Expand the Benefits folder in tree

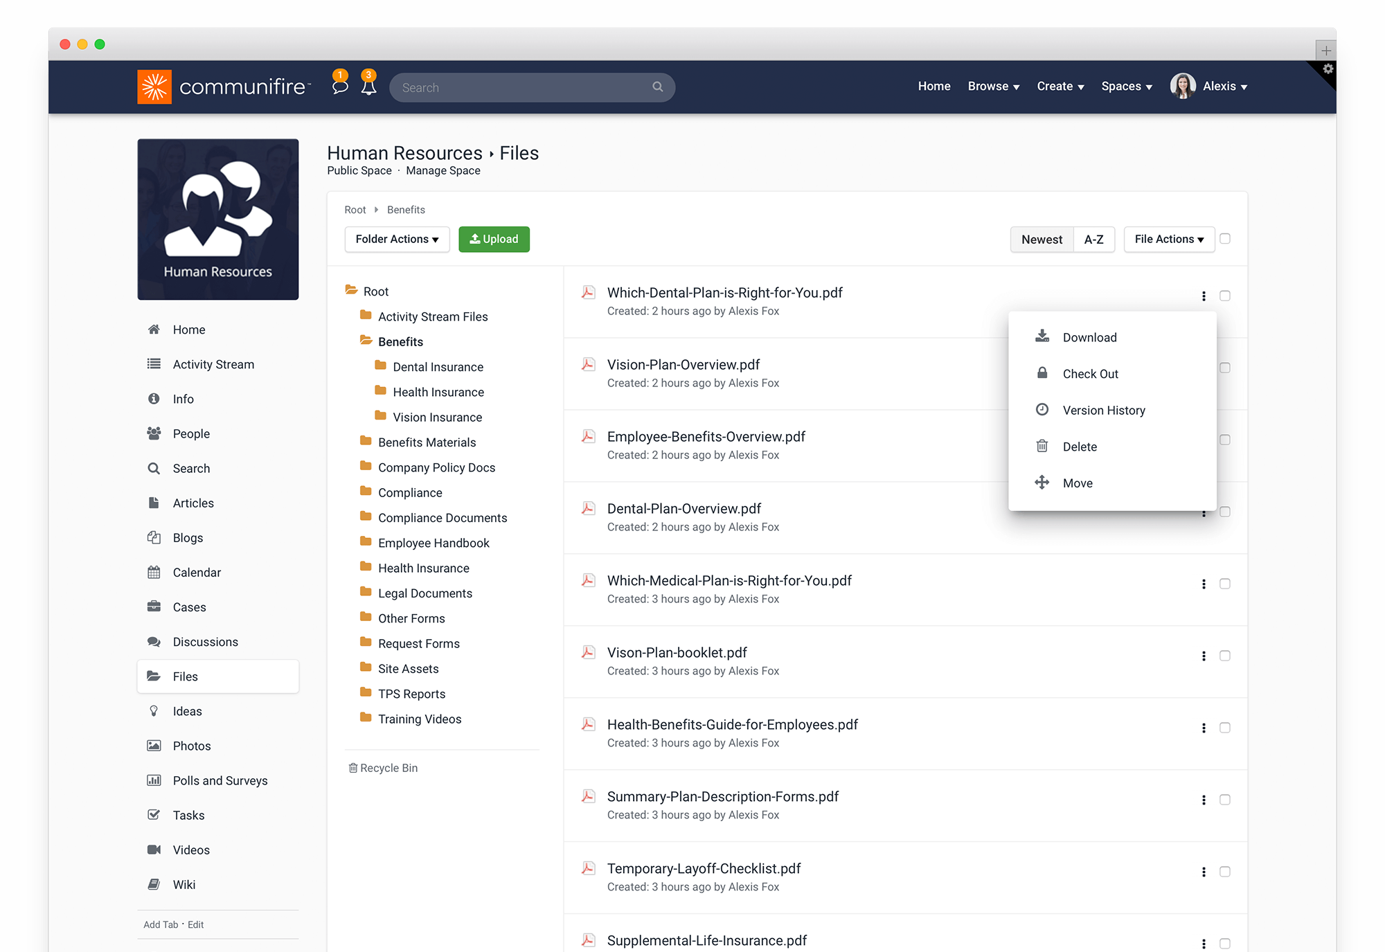click(400, 340)
